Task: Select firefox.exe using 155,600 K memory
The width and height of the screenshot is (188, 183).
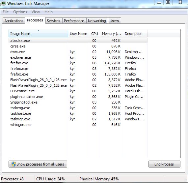Action: coord(78,74)
